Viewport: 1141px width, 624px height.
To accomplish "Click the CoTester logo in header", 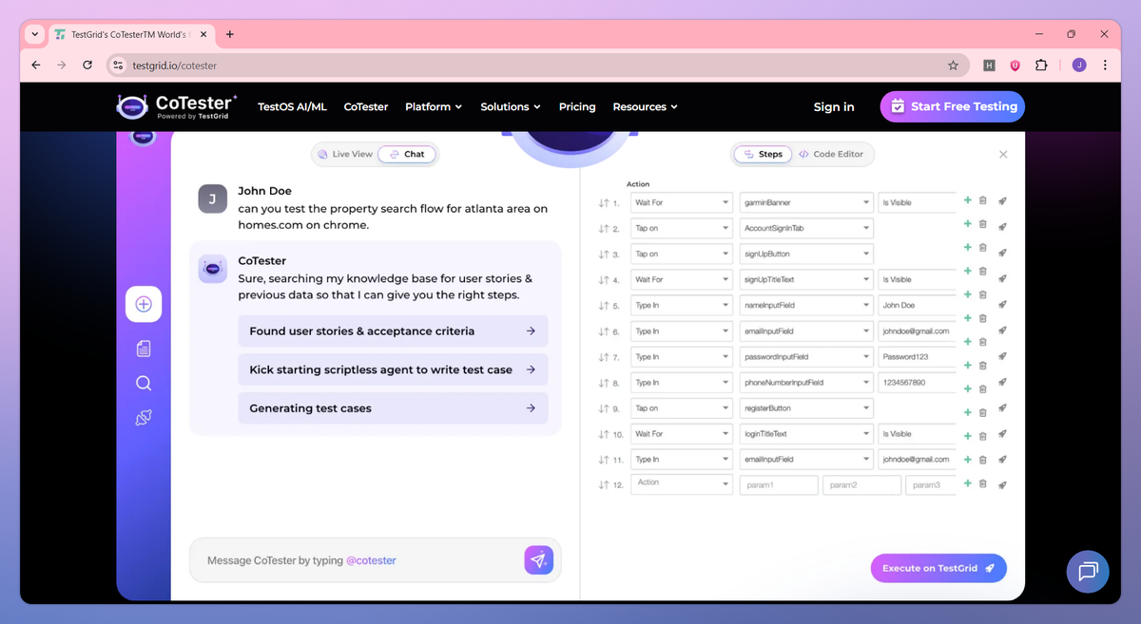I will (177, 106).
